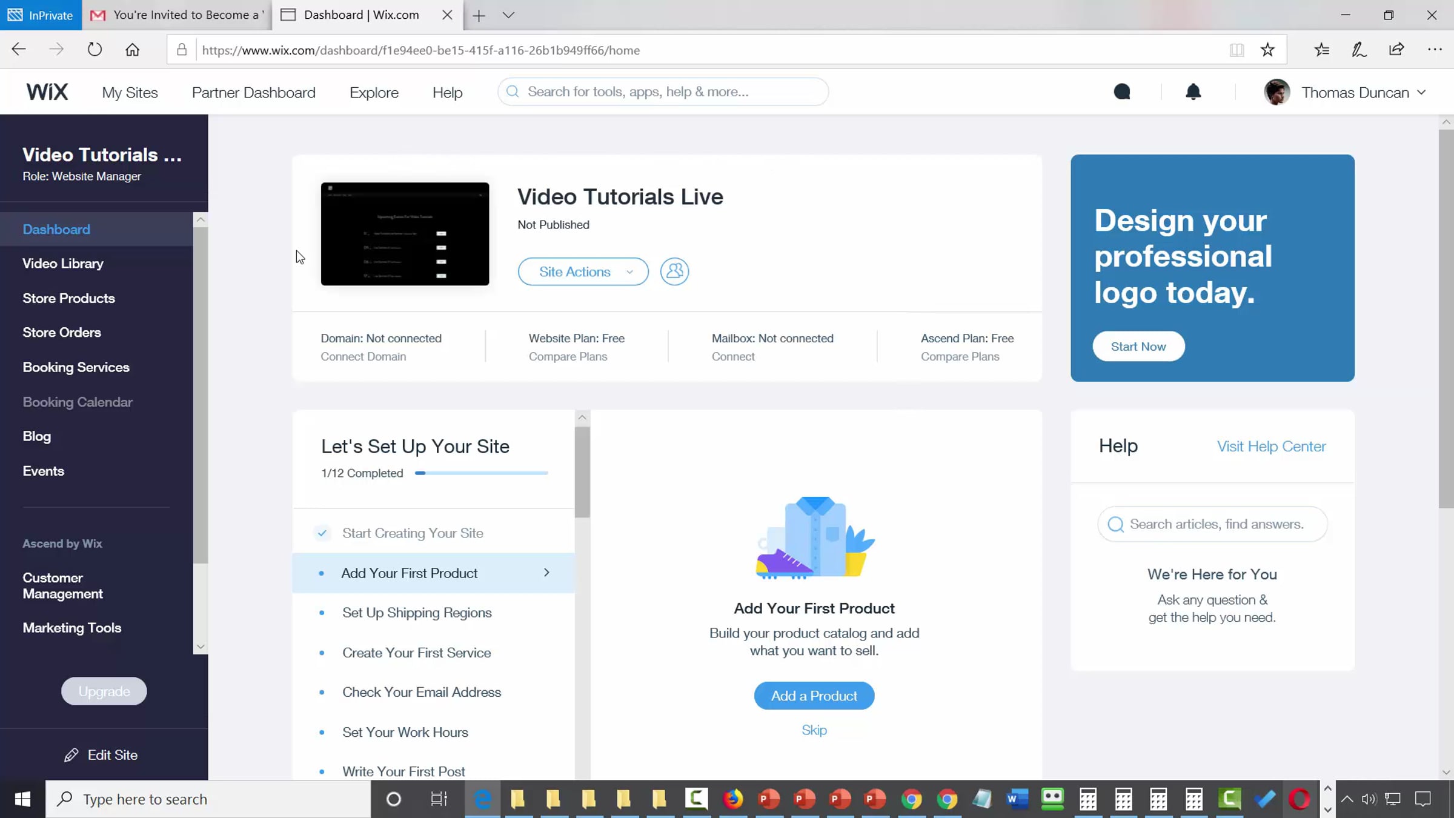Image resolution: width=1454 pixels, height=818 pixels.
Task: Click the Start Creating Your Site checkmark
Action: [x=322, y=533]
